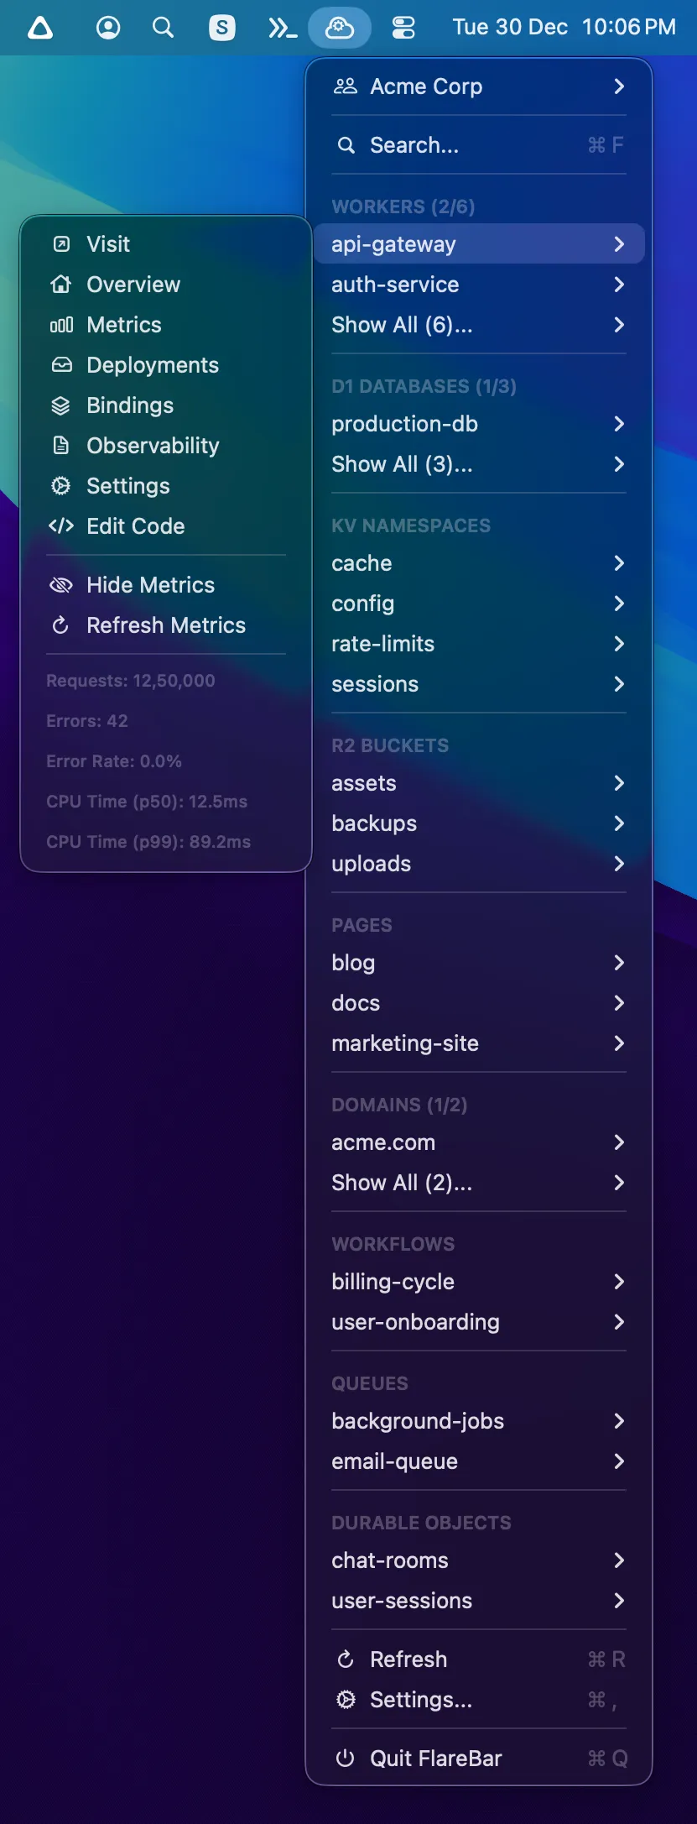Expand the Acme Corp account chevron
The image size is (697, 1824).
[619, 86]
